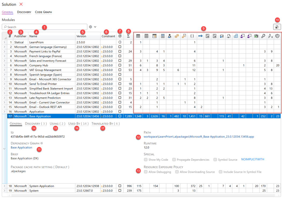
Task: Sort by the Publisher column header
Action: click(20, 36)
